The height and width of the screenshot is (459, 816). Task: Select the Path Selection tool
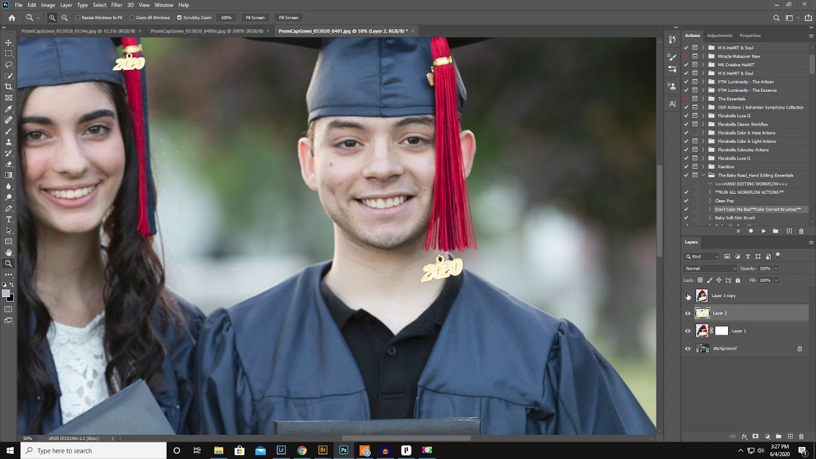click(x=8, y=230)
